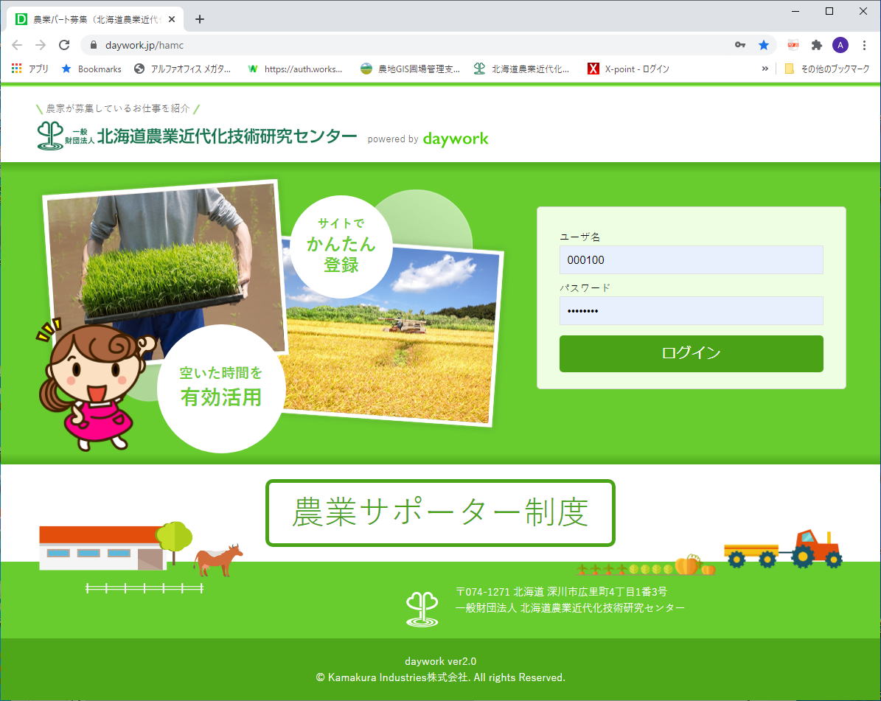This screenshot has height=701, width=881.
Task: Click the パスワード input field
Action: [691, 311]
